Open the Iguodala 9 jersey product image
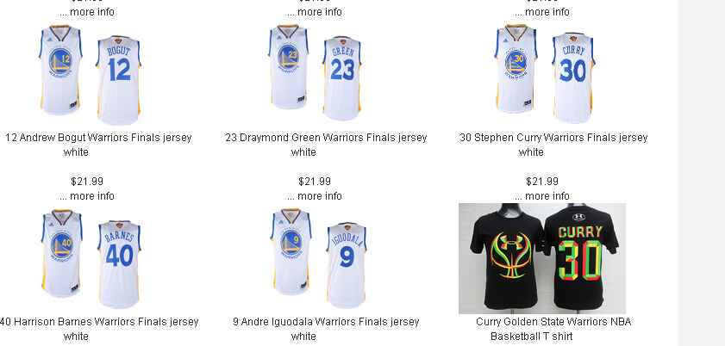This screenshot has width=725, height=346. 319,259
